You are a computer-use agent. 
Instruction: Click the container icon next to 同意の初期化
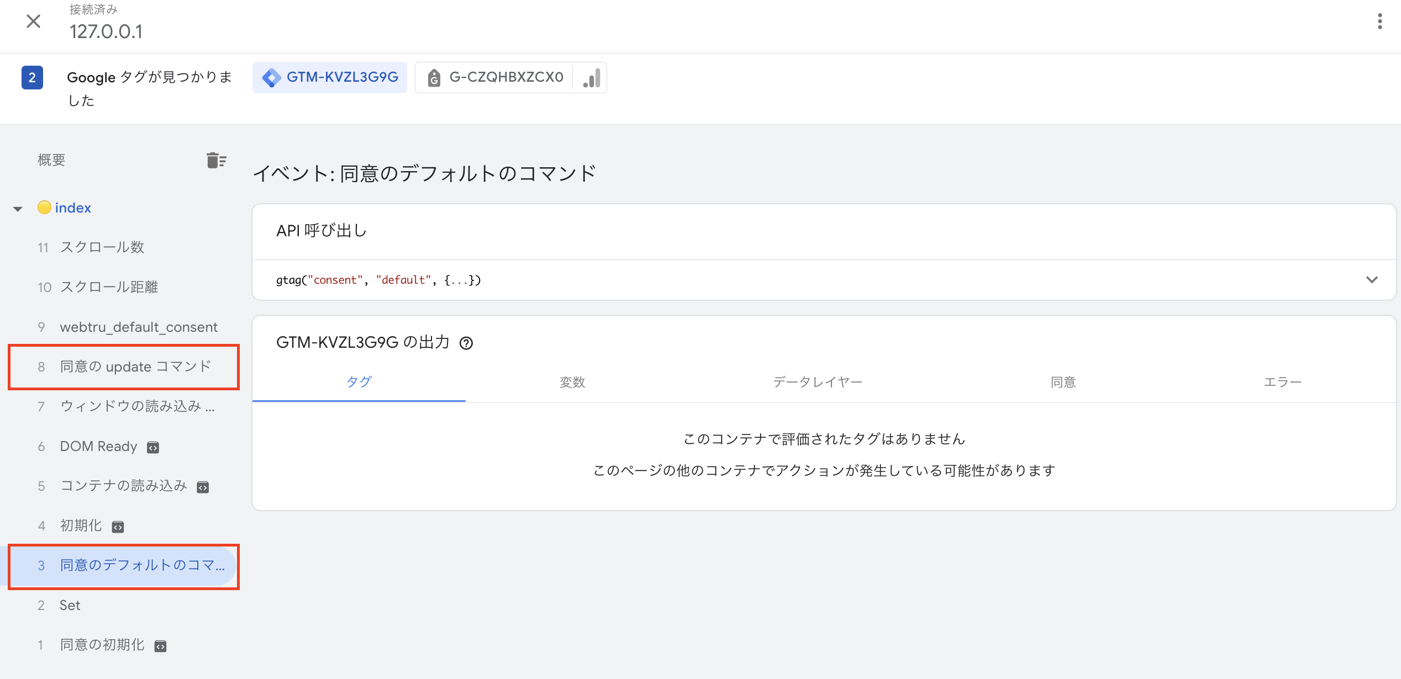pos(159,645)
